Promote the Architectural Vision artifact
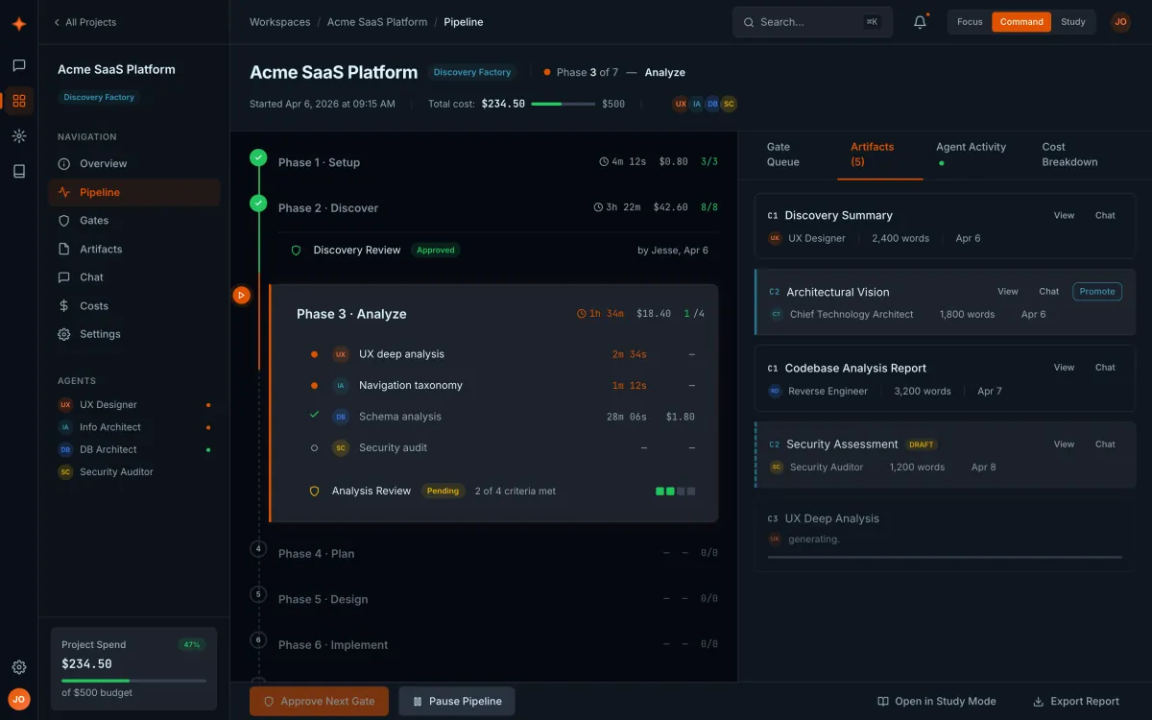Viewport: 1152px width, 720px height. coord(1097,291)
